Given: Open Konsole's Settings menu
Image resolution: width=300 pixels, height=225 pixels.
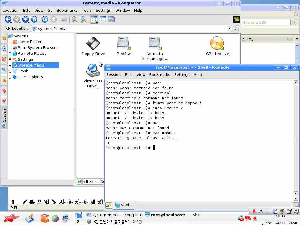Looking at the screenshot, I should point(182,75).
